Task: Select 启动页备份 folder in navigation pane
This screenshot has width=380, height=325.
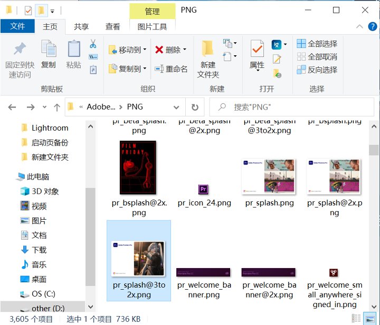Action: pyautogui.click(x=45, y=143)
